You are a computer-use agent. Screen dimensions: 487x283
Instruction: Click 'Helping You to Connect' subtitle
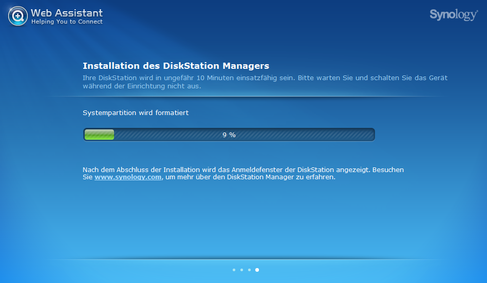coord(67,22)
